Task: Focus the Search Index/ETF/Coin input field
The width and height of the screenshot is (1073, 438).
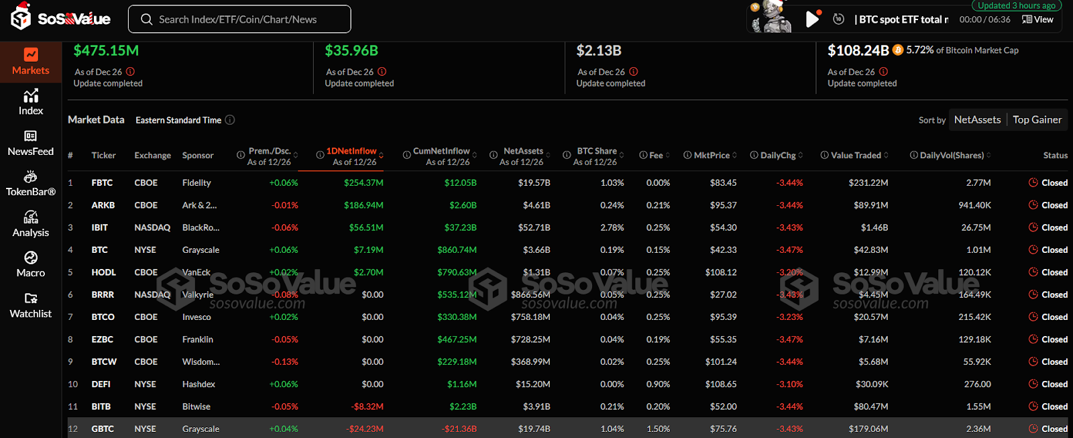Action: pos(239,19)
